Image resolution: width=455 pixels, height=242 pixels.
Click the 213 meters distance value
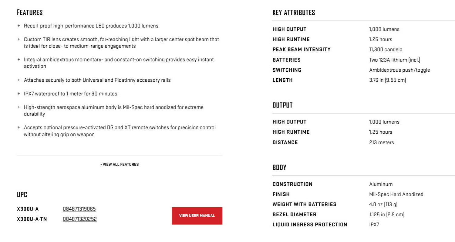click(x=381, y=142)
